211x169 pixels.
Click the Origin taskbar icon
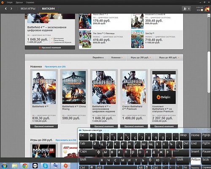[x=65, y=166]
